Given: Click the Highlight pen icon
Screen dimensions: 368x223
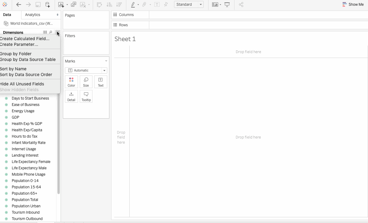Looking at the screenshot, I should pyautogui.click(x=133, y=5).
